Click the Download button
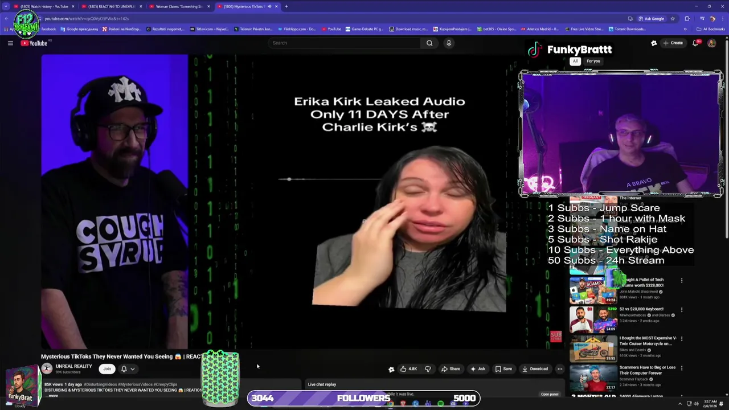 (535, 368)
